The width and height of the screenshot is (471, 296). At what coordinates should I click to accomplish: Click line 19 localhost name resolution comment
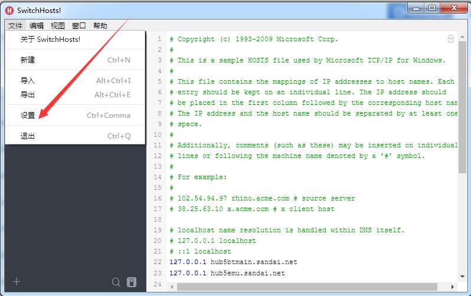click(287, 231)
